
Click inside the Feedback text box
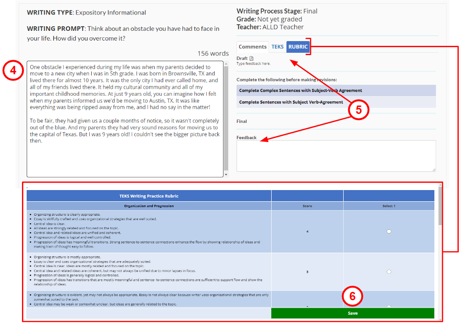coord(336,156)
